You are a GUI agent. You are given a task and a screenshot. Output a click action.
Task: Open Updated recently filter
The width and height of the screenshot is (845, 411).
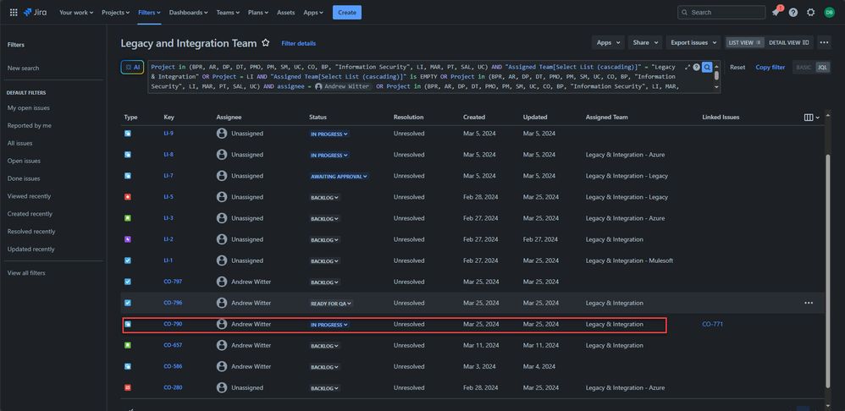coord(30,249)
